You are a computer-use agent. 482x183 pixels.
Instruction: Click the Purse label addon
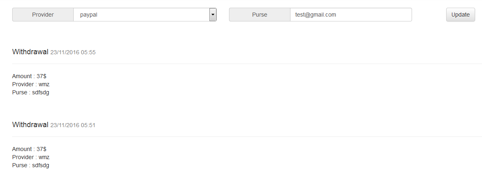260,15
